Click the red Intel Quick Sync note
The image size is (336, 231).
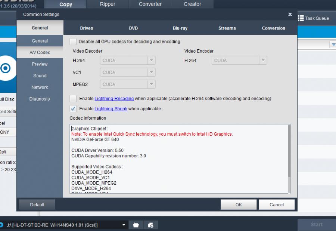[x=152, y=134]
